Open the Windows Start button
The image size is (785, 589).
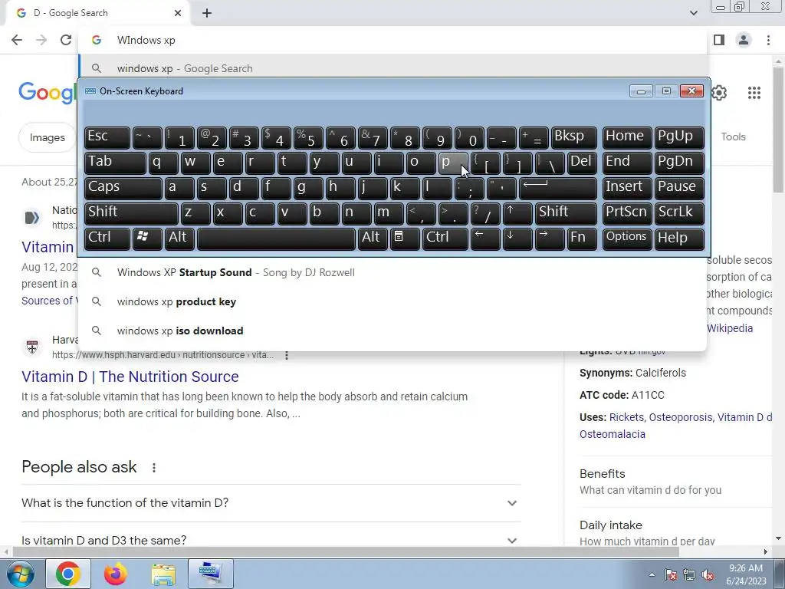coord(19,574)
